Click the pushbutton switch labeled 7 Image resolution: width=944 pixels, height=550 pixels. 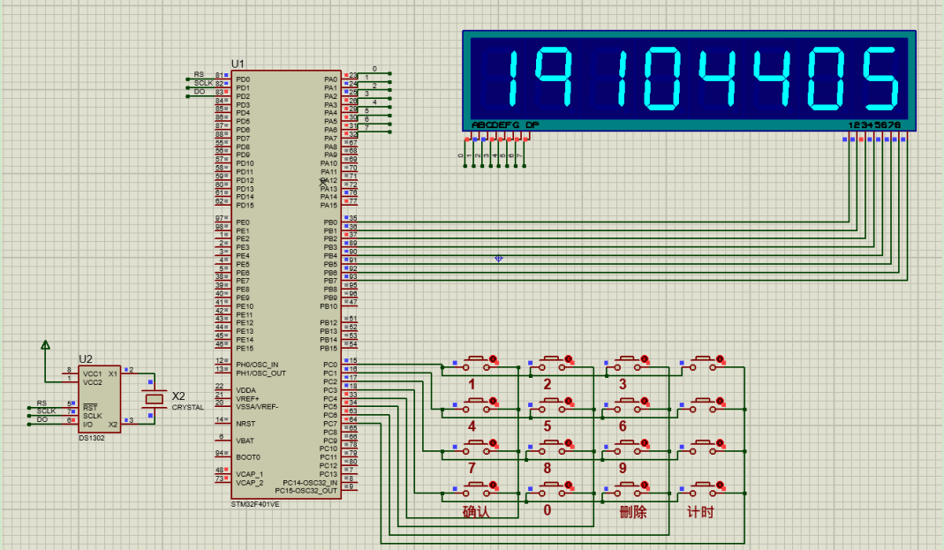(478, 447)
